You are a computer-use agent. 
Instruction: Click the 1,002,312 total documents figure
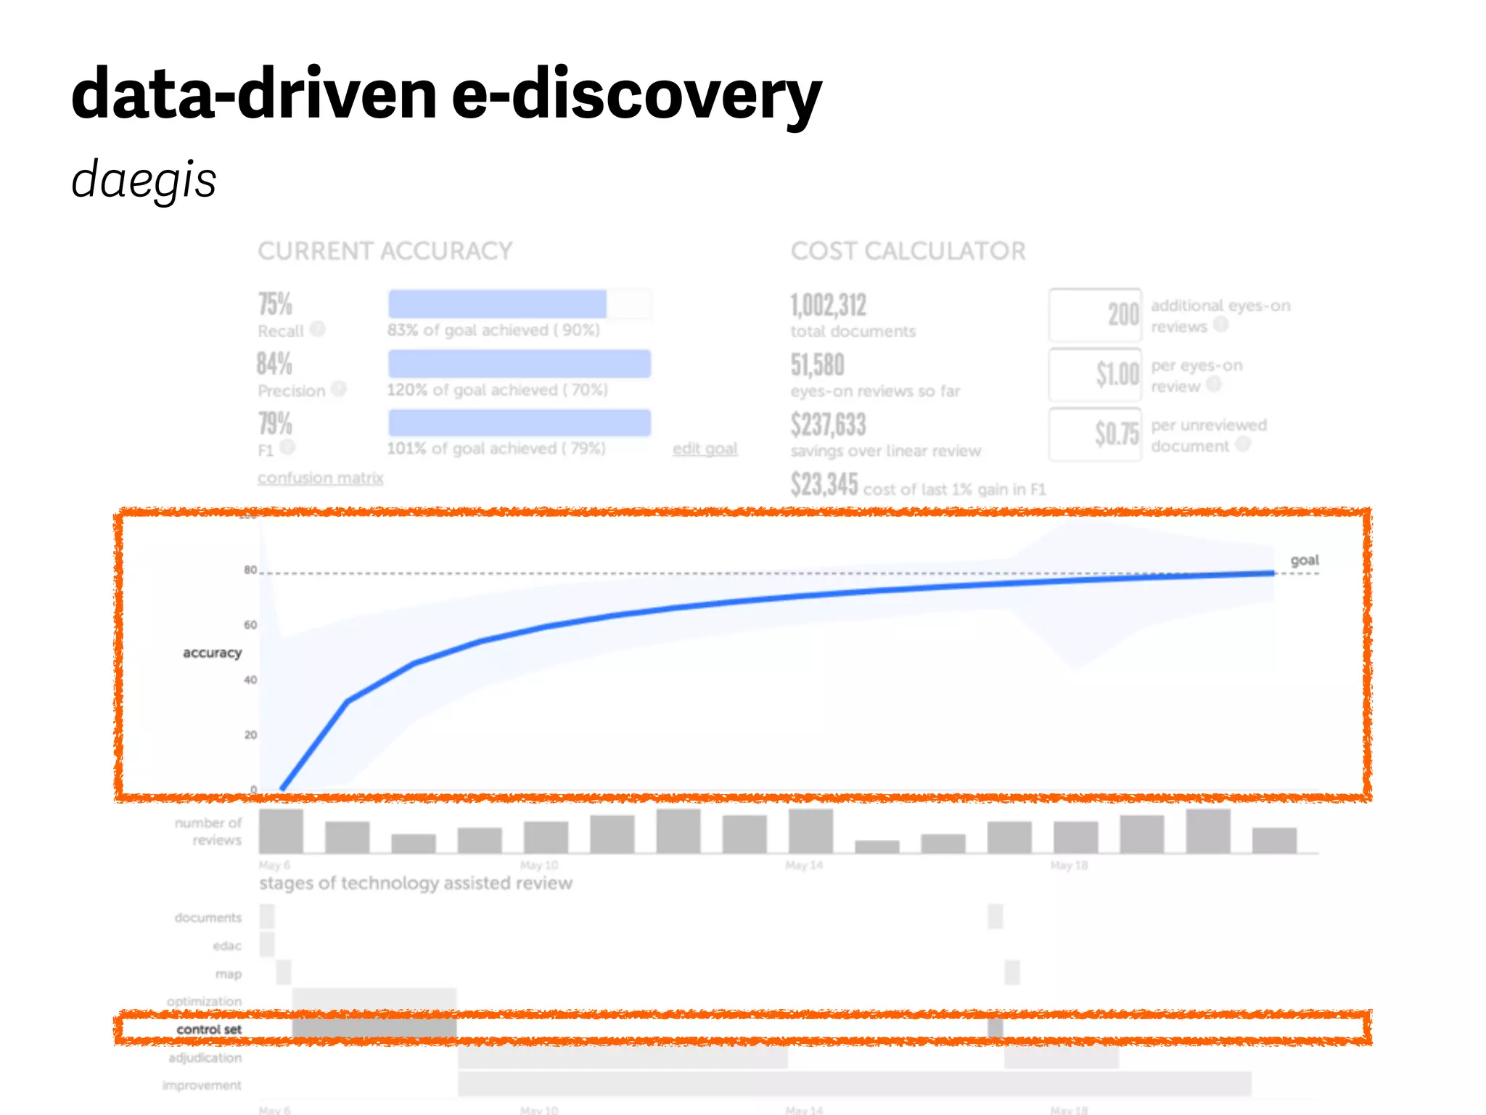[829, 306]
